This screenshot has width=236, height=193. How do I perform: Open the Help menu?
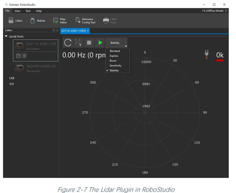39,11
